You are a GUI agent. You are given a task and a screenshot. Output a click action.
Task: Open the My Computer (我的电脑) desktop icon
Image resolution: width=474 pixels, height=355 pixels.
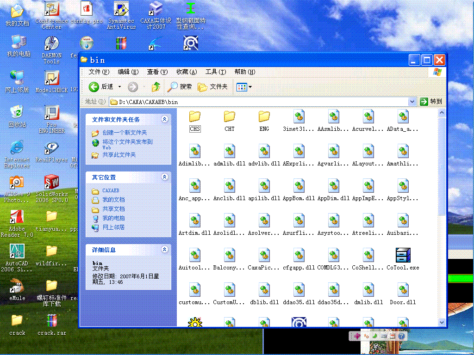click(x=19, y=46)
